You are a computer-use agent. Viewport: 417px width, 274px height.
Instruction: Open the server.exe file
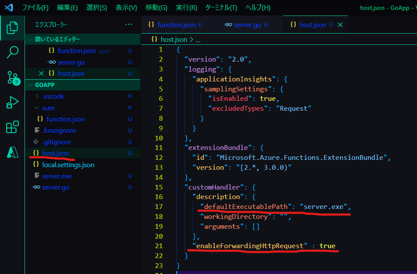coord(83,176)
